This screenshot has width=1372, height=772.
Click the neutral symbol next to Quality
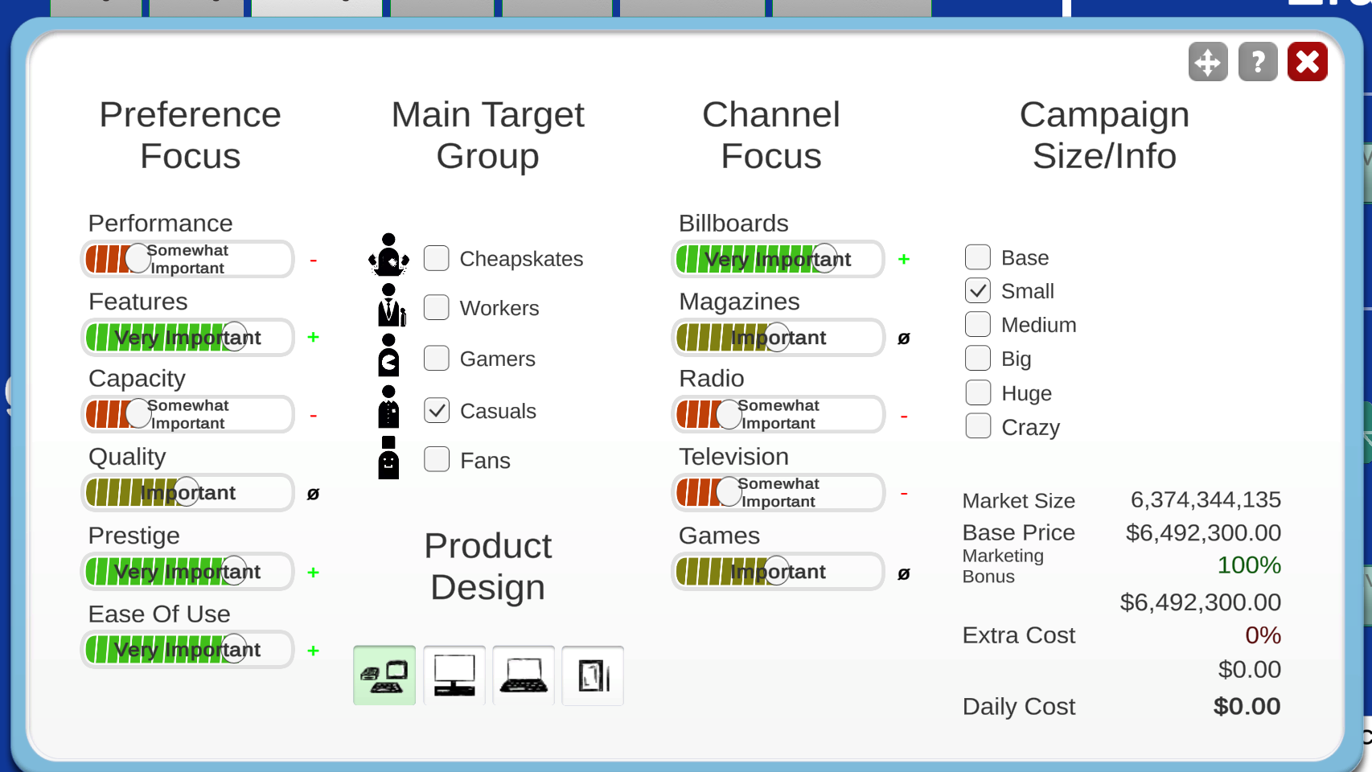(x=314, y=494)
